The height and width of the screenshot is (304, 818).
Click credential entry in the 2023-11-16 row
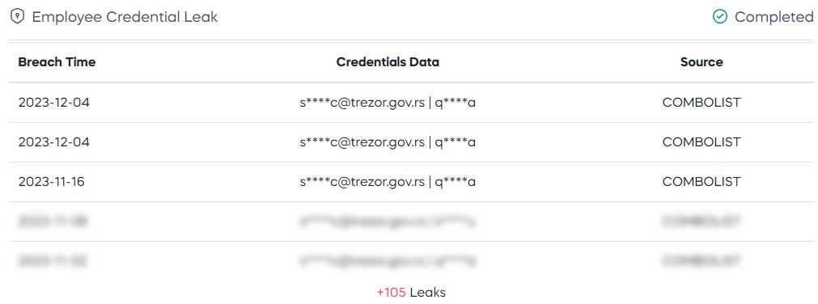click(x=388, y=181)
